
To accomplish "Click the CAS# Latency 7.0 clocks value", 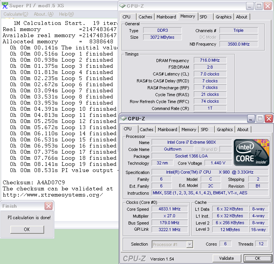I will click(210, 74).
